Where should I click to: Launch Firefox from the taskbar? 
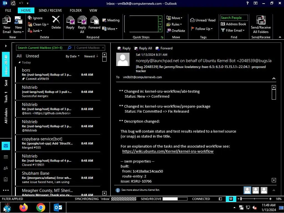pyautogui.click(x=24, y=207)
